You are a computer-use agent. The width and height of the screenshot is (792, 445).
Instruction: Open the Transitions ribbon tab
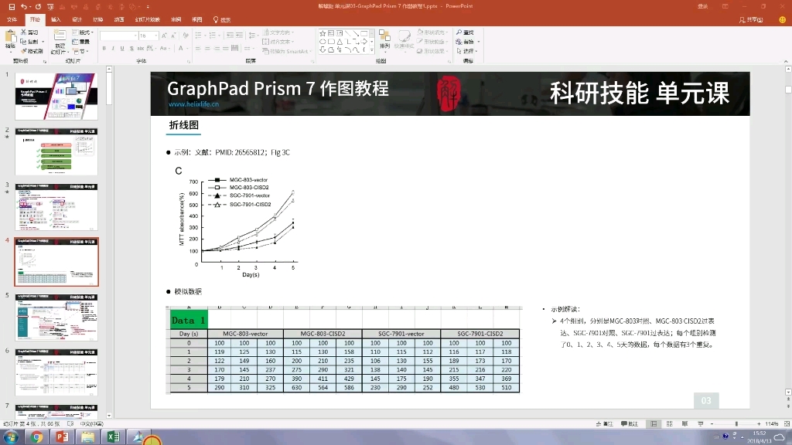[x=98, y=19]
